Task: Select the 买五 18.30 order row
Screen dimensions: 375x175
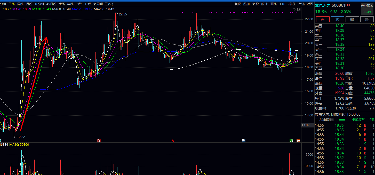Action: (x=345, y=68)
